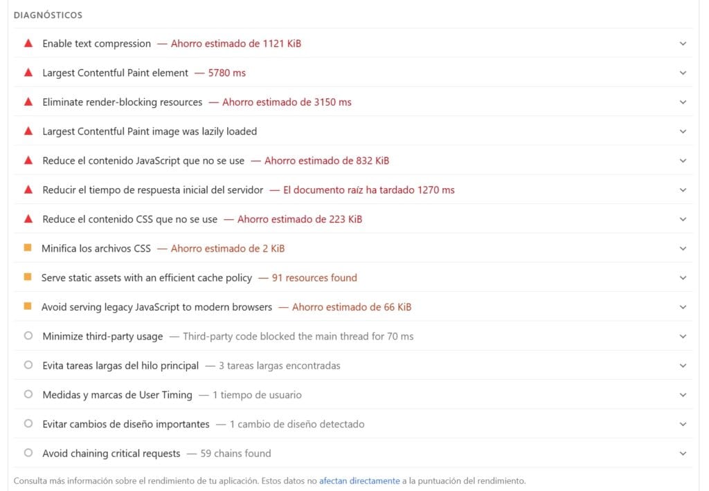
Task: Click gray circle beside Minimize third-party usage
Action: click(28, 336)
